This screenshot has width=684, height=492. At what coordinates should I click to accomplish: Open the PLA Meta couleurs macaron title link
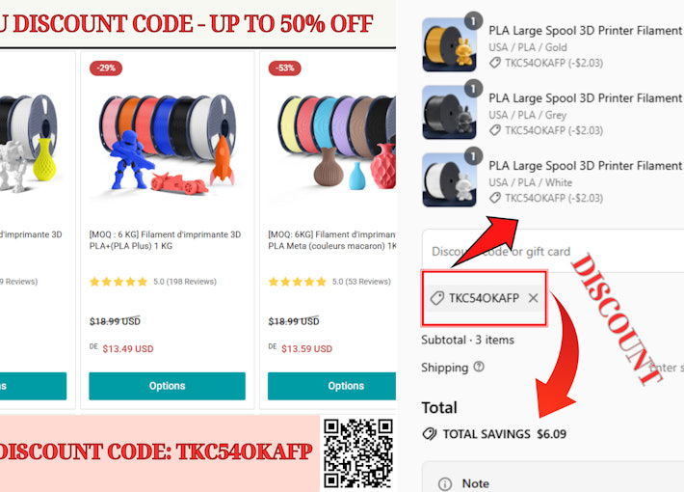pos(332,240)
